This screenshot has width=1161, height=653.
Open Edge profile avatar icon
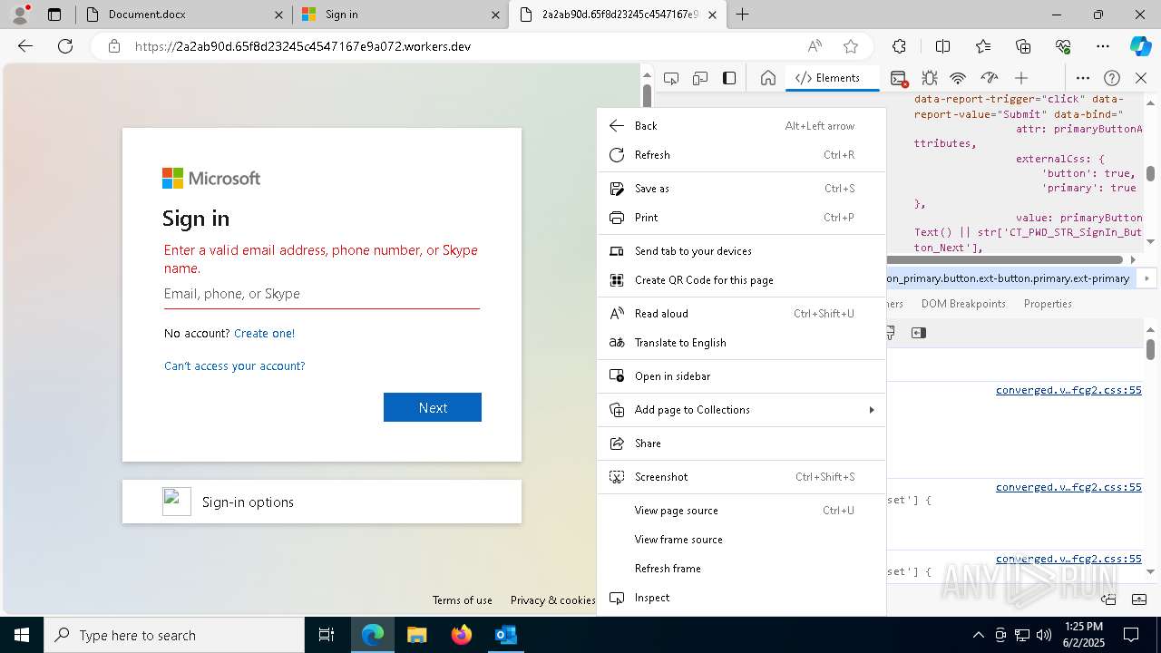[x=20, y=15]
